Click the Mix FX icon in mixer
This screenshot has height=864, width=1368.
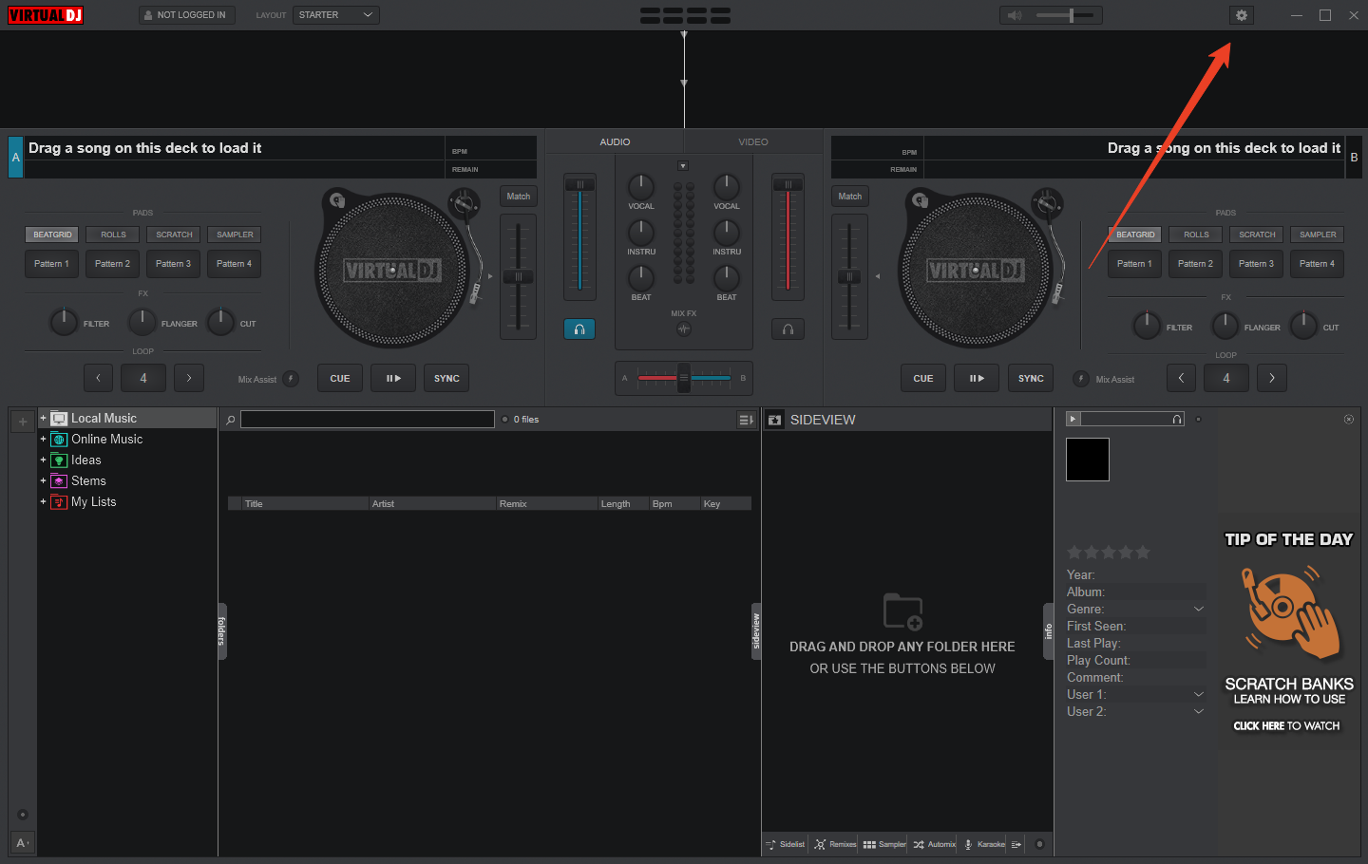(x=684, y=329)
